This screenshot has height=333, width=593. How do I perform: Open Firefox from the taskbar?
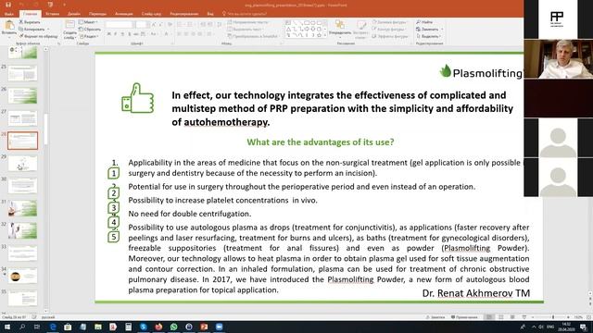(x=158, y=327)
